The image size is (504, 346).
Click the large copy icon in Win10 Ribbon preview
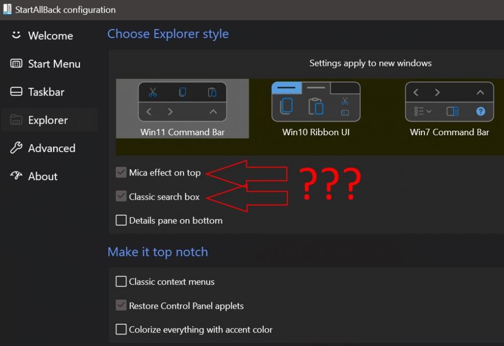point(286,106)
